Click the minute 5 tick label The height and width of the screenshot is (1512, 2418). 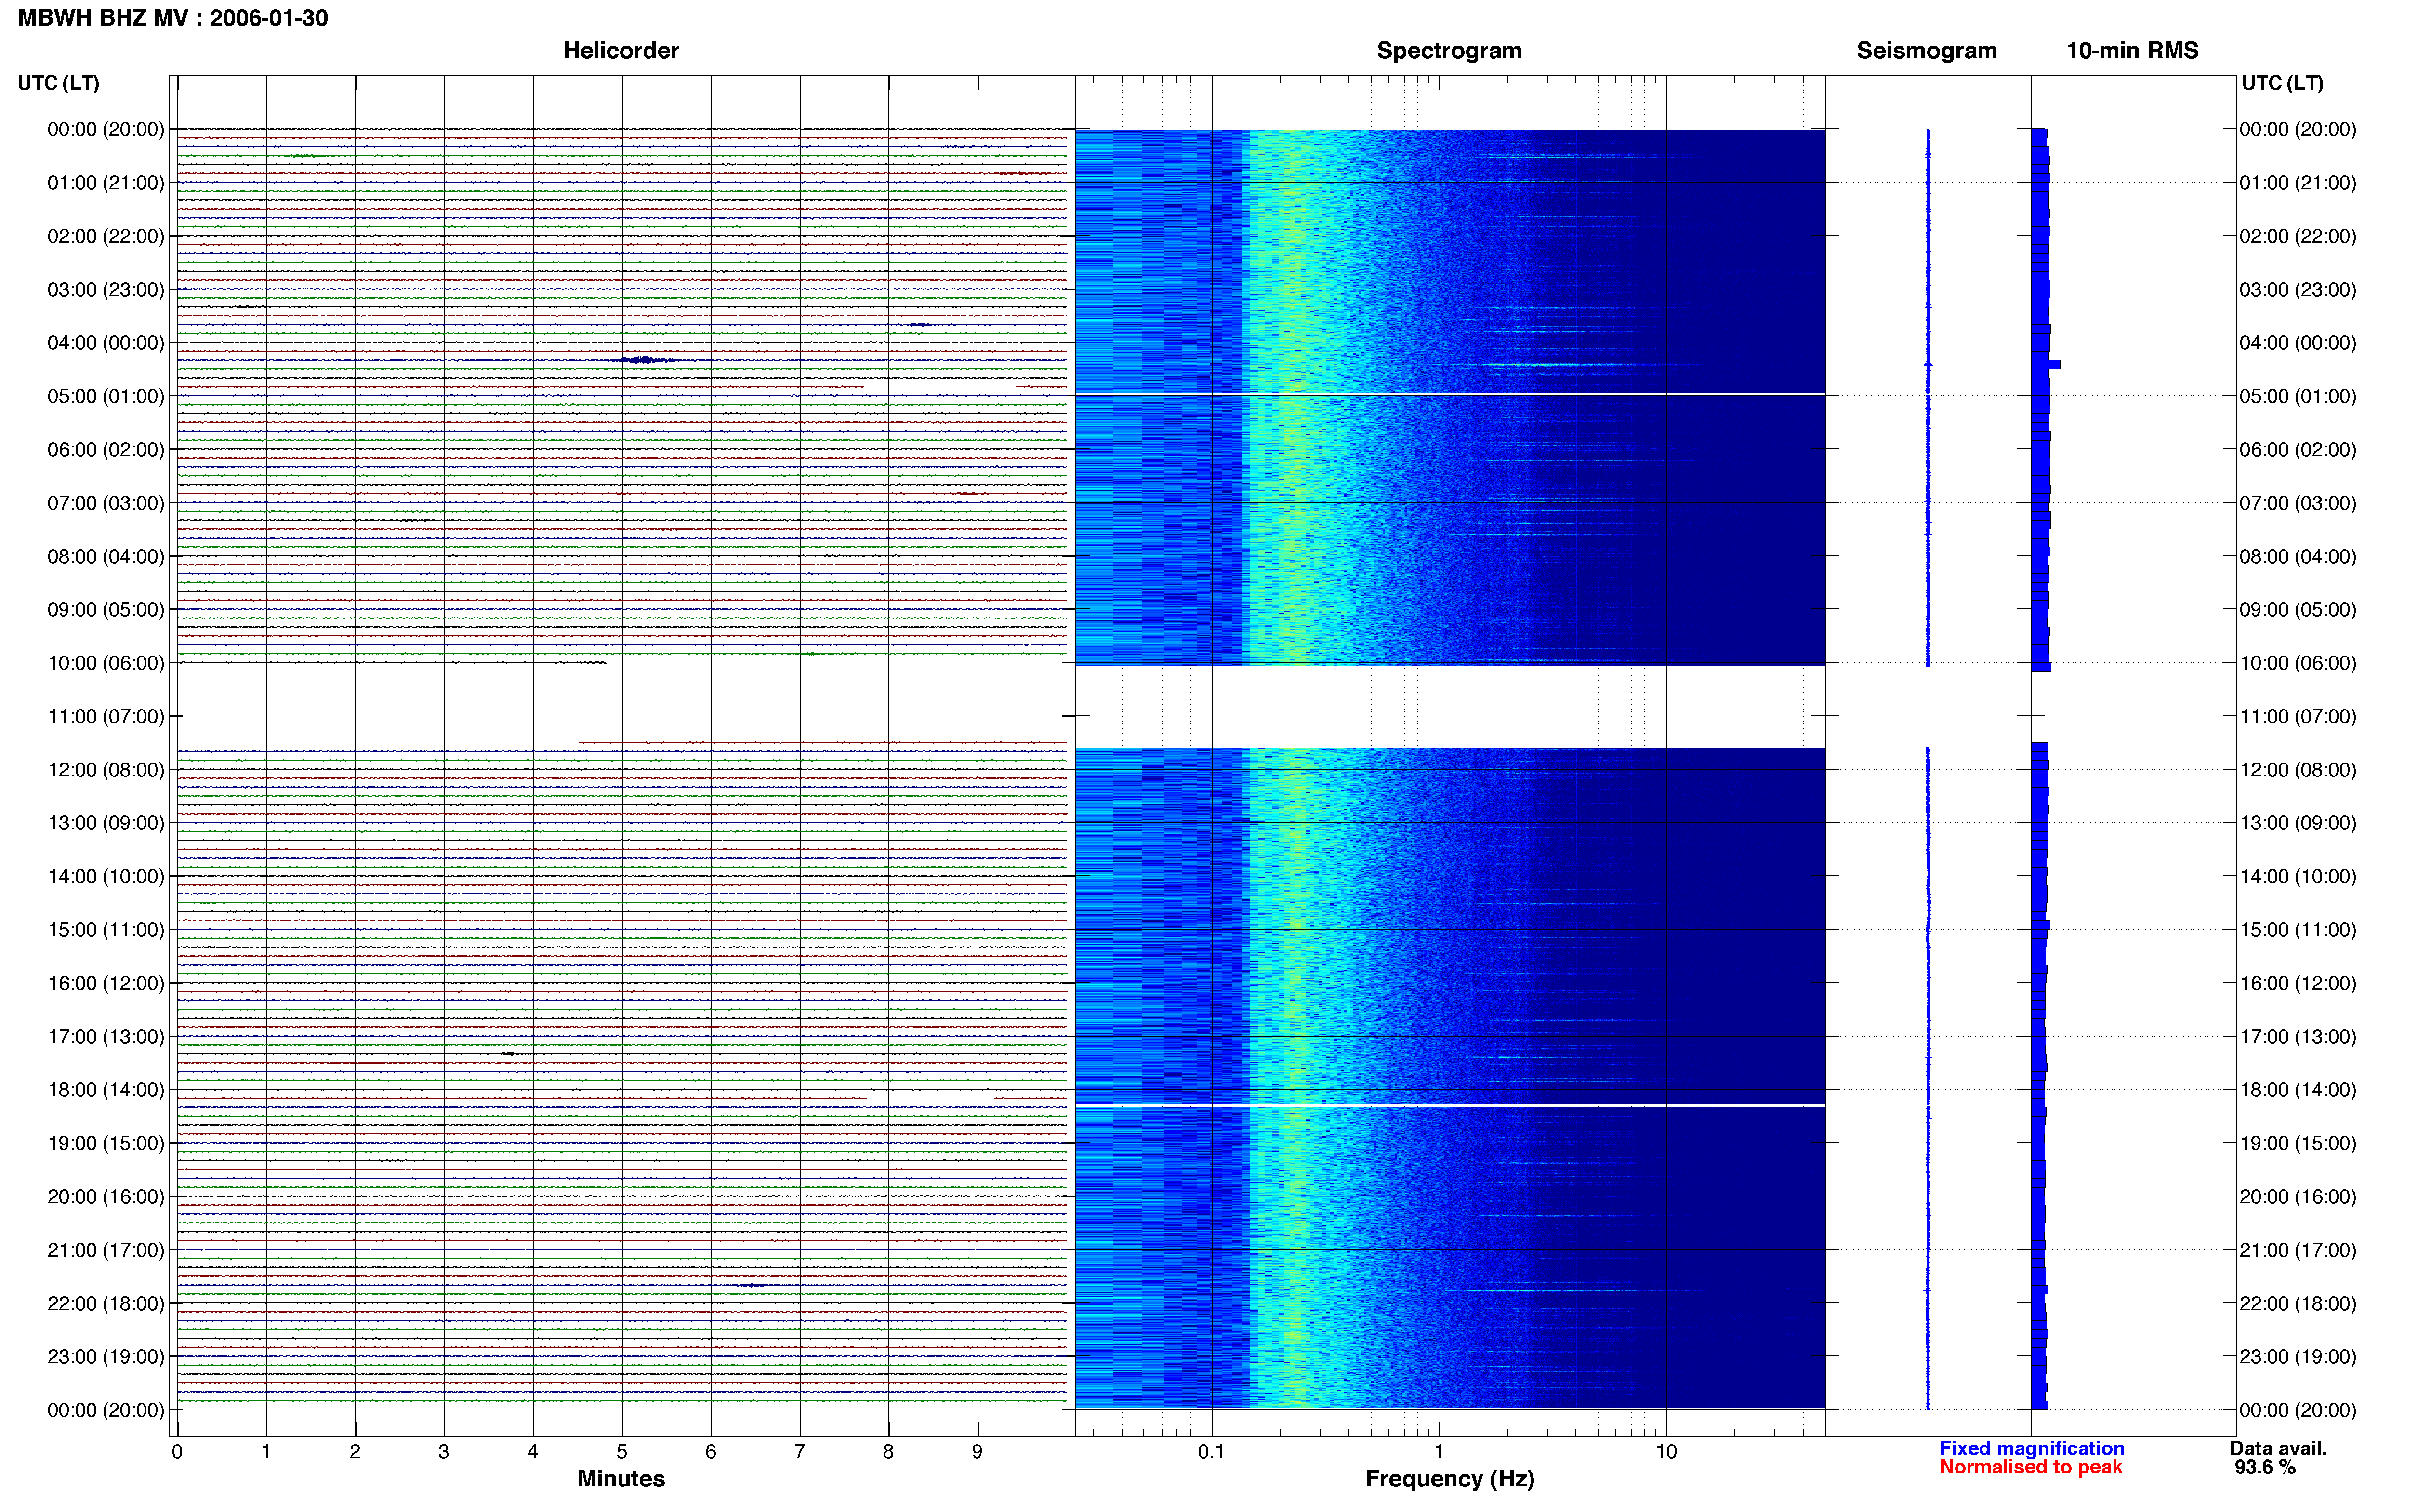pyautogui.click(x=622, y=1452)
